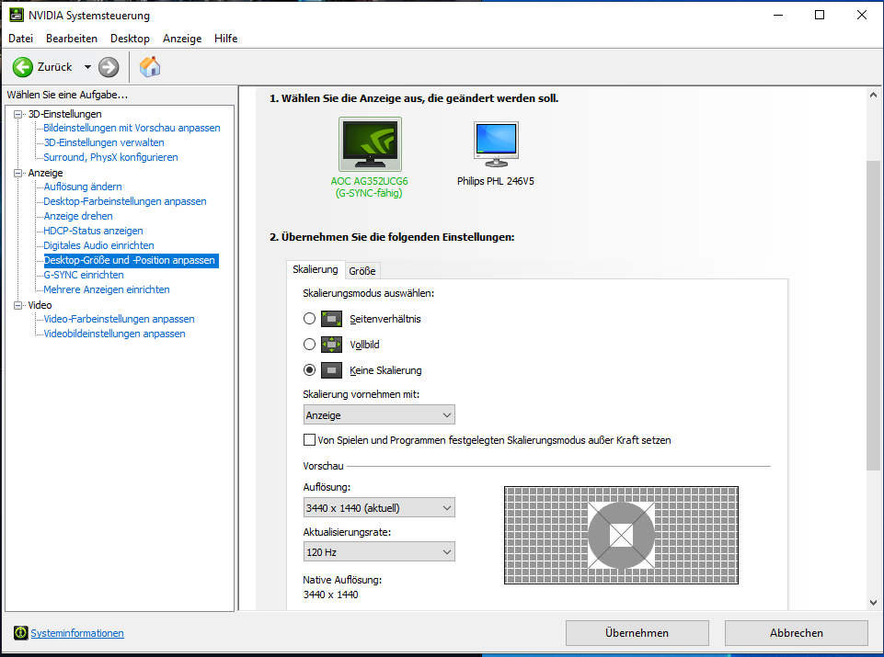Click the scrollbar up arrow

(x=873, y=96)
